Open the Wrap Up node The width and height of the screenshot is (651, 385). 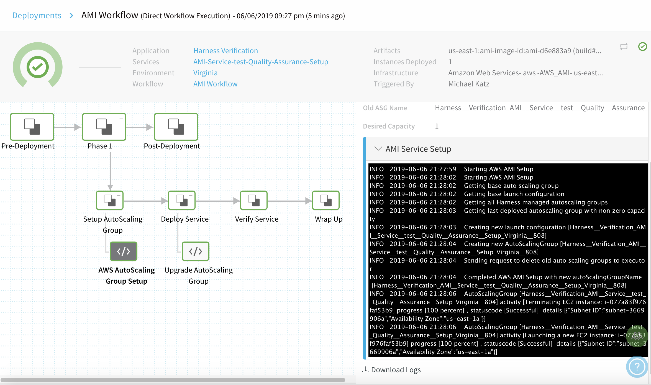(326, 200)
